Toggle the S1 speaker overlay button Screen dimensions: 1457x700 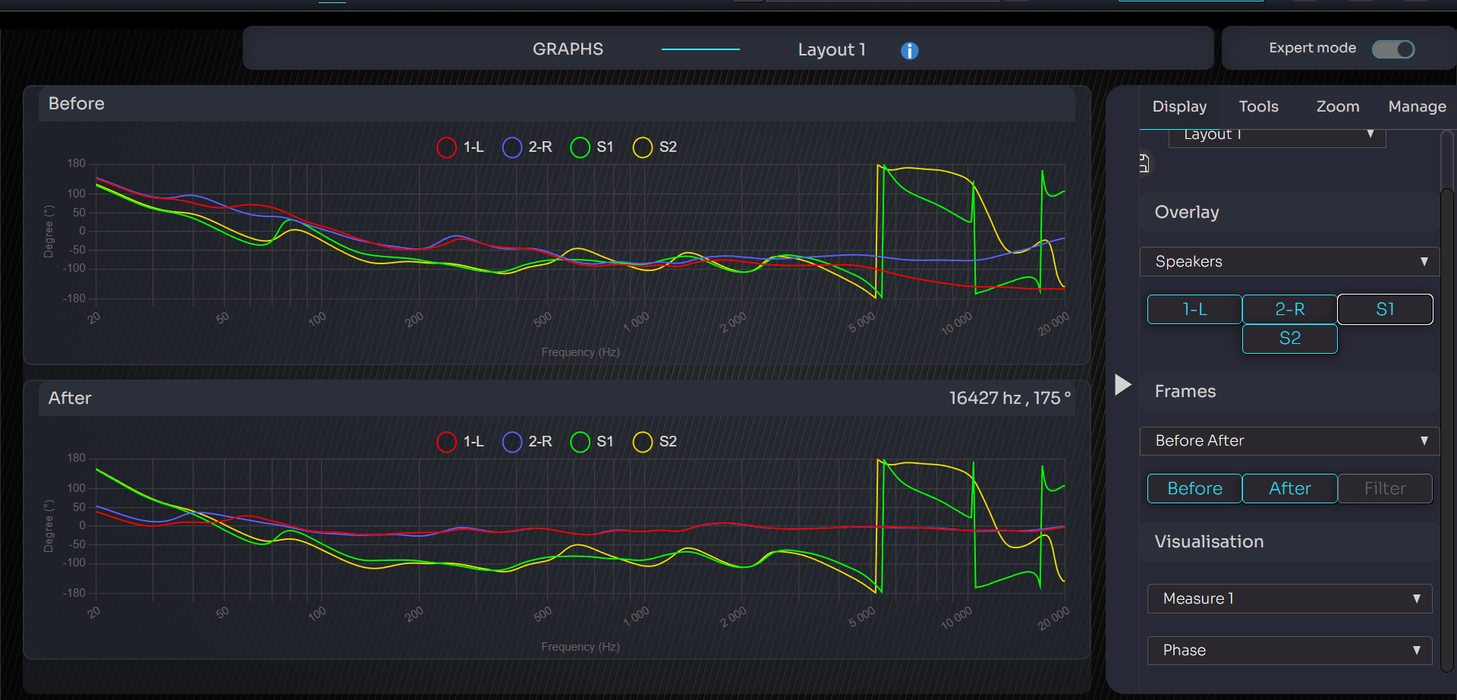coord(1385,310)
